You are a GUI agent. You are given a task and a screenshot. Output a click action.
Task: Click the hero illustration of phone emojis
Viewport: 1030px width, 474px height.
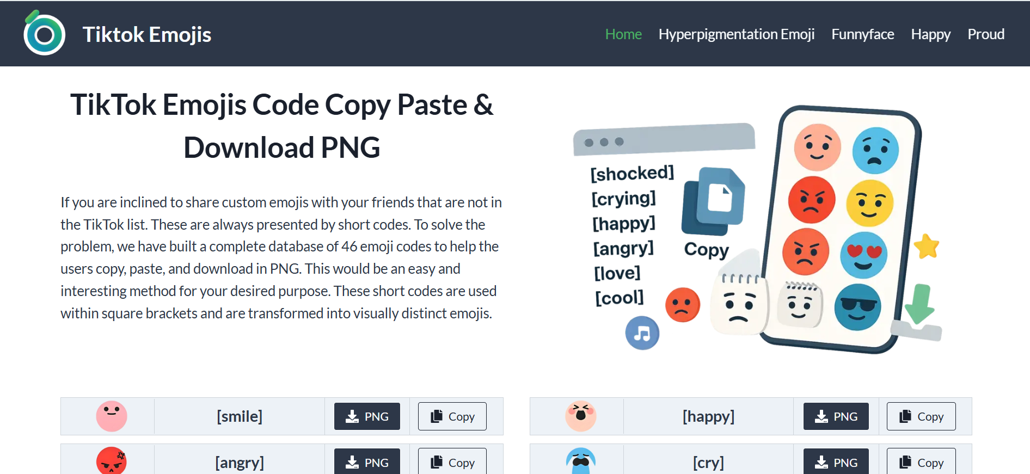[757, 229]
